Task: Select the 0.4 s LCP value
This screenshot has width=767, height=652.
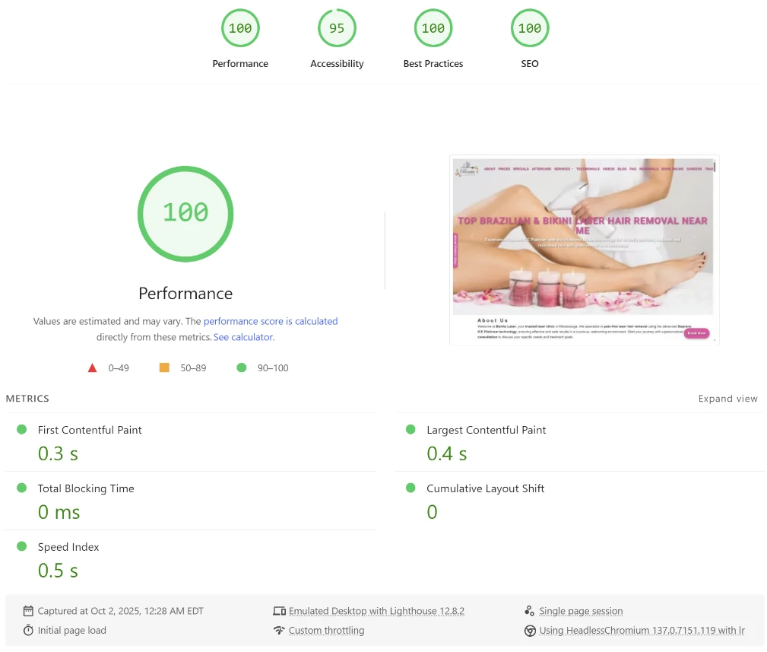Action: click(447, 453)
